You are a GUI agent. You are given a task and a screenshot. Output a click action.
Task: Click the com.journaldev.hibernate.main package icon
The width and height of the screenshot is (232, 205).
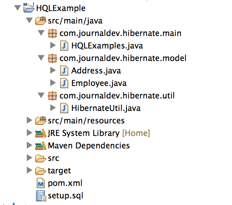(x=52, y=33)
